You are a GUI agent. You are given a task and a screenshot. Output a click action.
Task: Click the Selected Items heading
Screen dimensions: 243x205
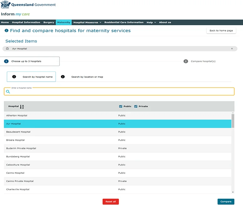pyautogui.click(x=21, y=41)
